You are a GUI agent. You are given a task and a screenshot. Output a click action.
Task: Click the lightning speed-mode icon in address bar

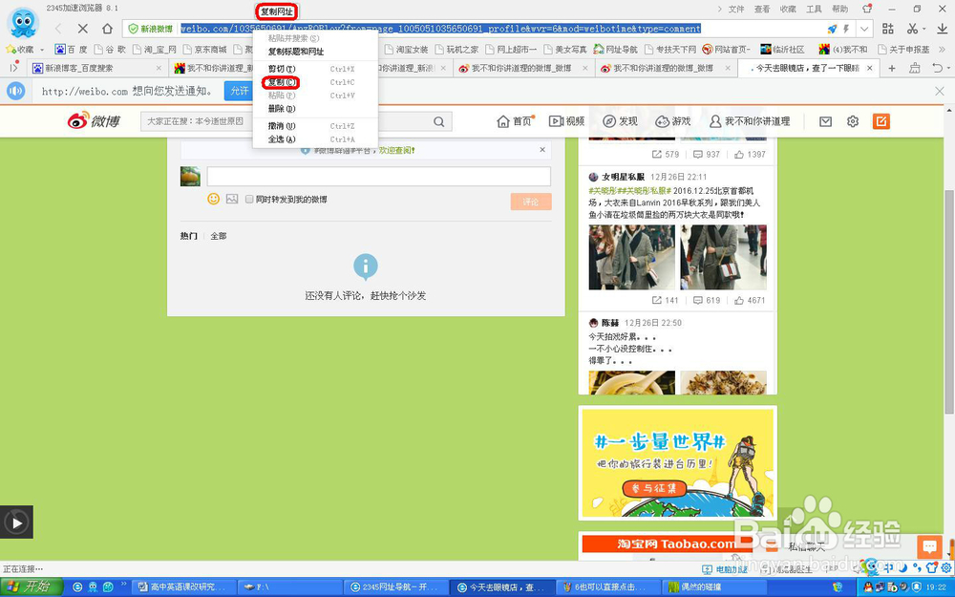click(x=846, y=29)
